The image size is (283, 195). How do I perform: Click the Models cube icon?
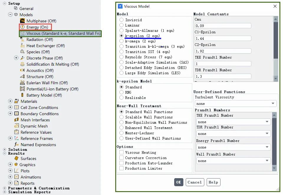click(16, 15)
